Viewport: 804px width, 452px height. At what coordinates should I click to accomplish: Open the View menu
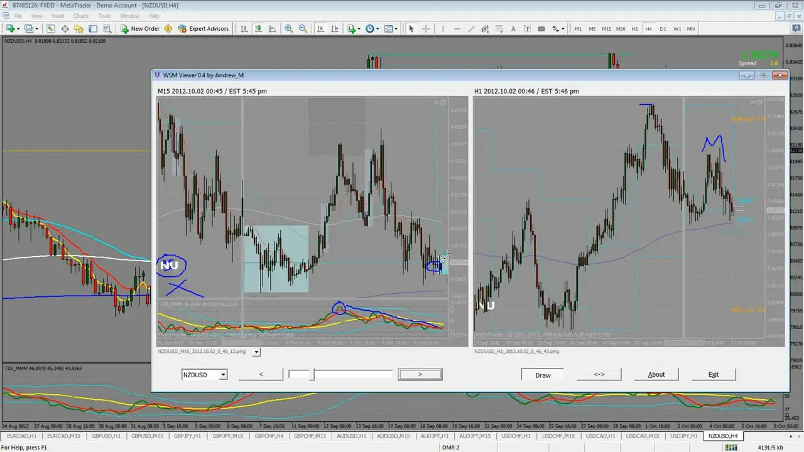(x=37, y=16)
